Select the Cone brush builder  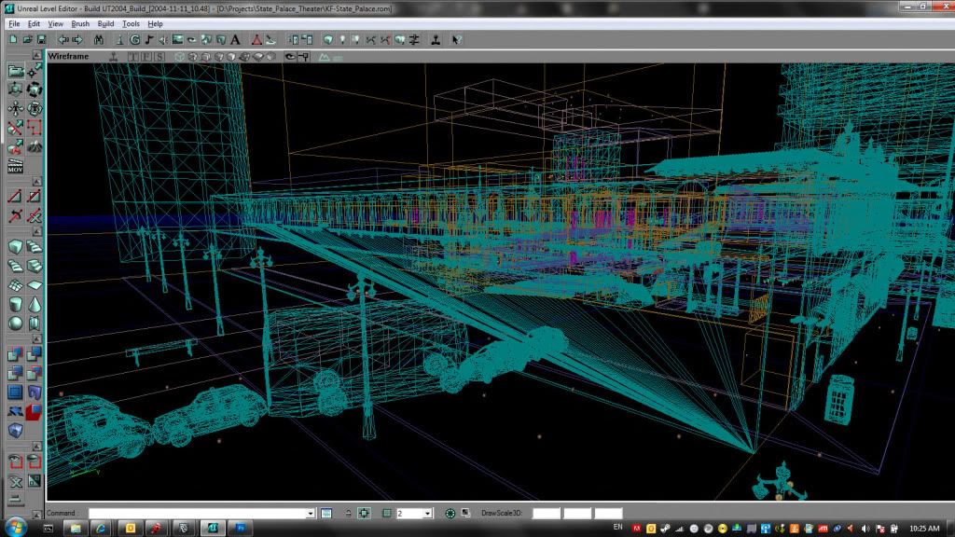[x=35, y=305]
